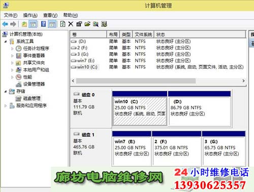Select 本地用户和组 in the tree
Image resolution: width=254 pixels, height=192 pixels.
tap(36, 70)
